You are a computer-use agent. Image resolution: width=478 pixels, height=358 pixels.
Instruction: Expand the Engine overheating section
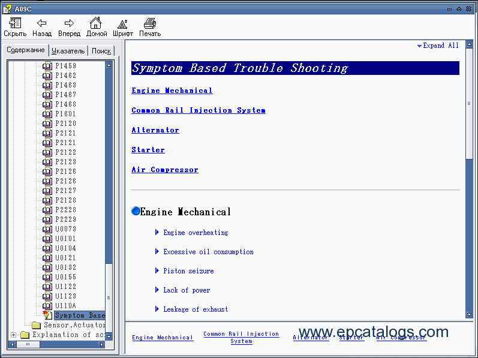157,233
